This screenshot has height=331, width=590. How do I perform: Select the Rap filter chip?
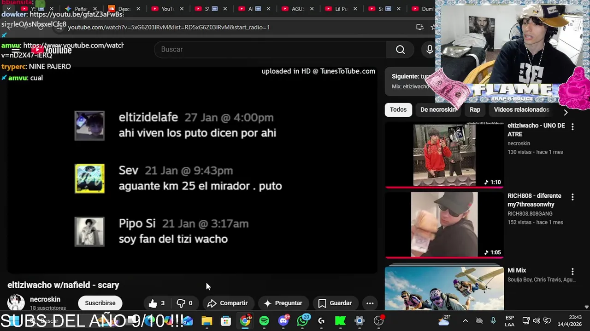[475, 109]
